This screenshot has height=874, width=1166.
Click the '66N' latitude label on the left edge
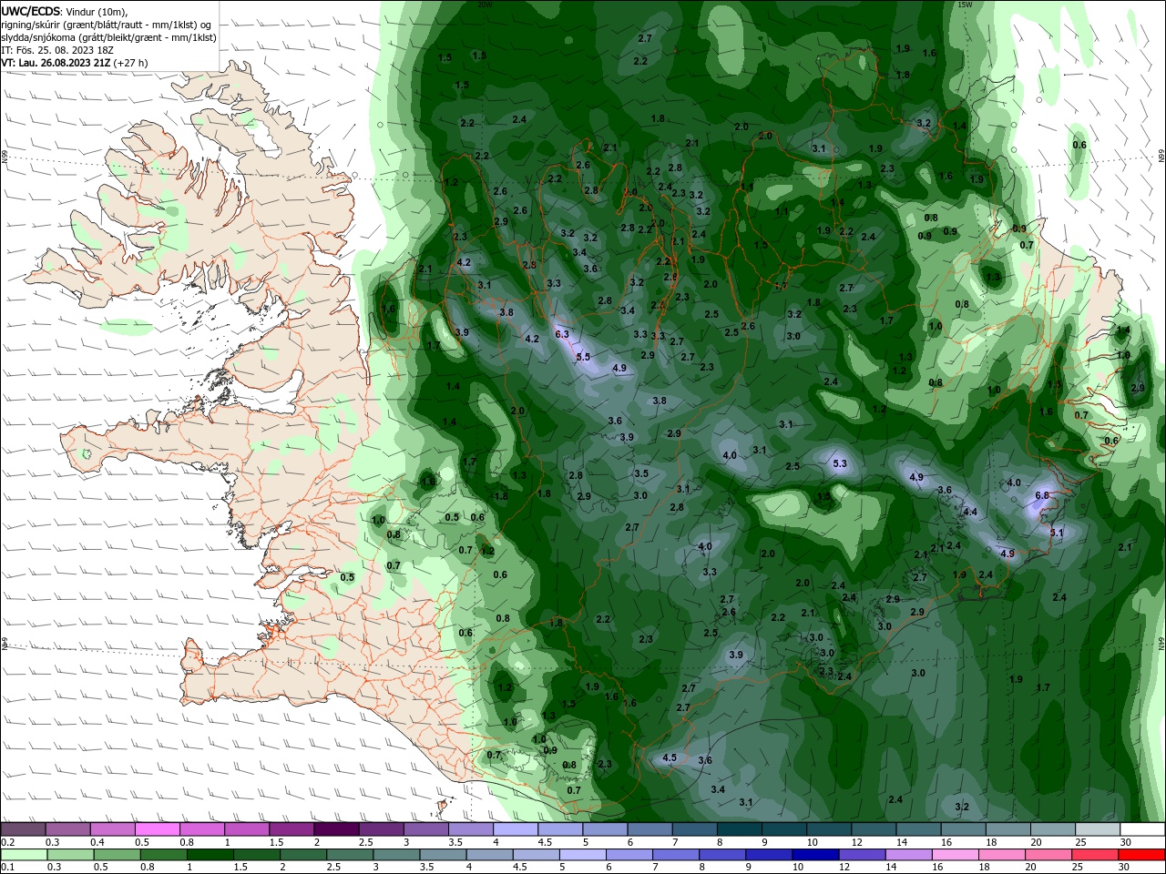point(5,157)
